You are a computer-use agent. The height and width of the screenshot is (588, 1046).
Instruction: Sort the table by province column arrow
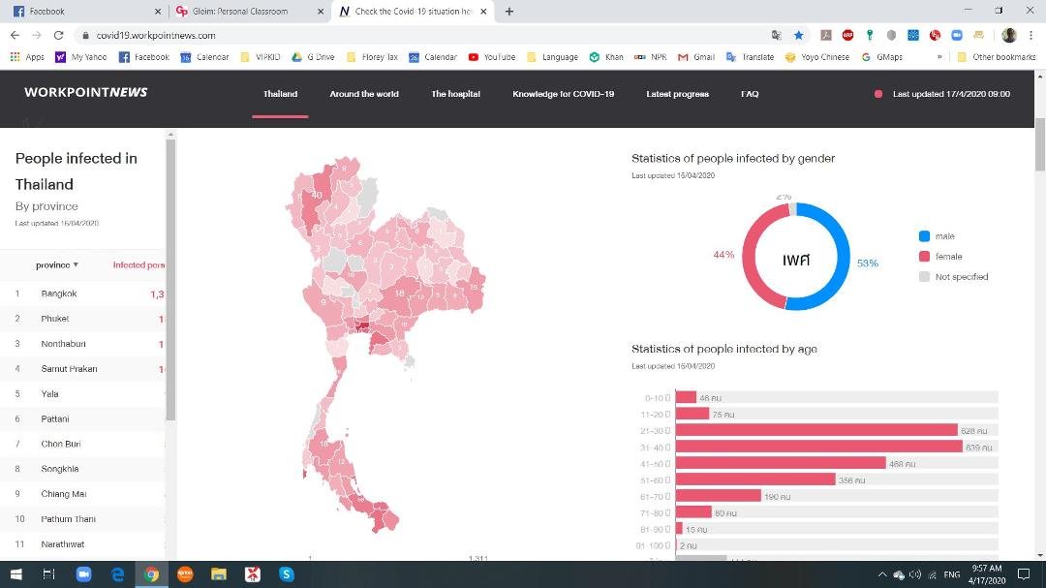[x=76, y=265]
